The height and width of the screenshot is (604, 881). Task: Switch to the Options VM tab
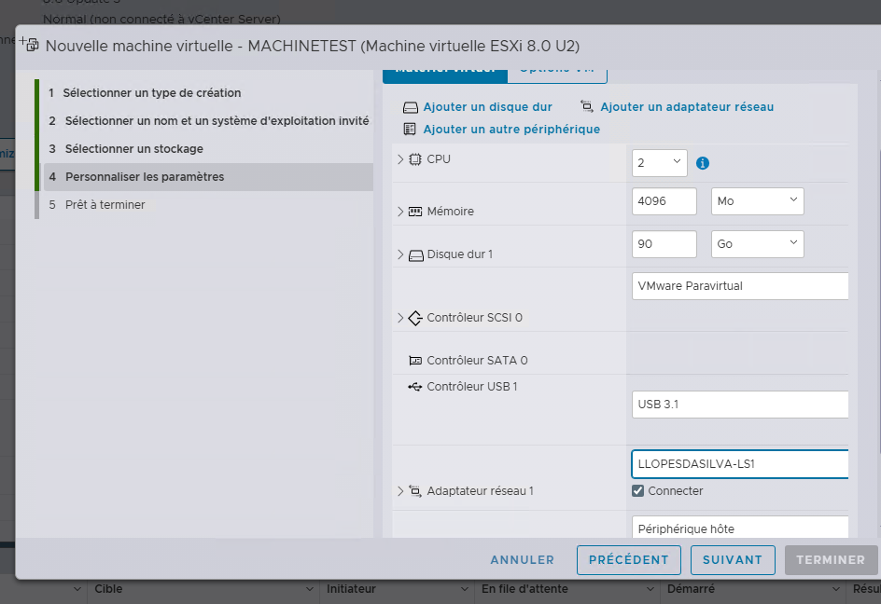pyautogui.click(x=557, y=67)
